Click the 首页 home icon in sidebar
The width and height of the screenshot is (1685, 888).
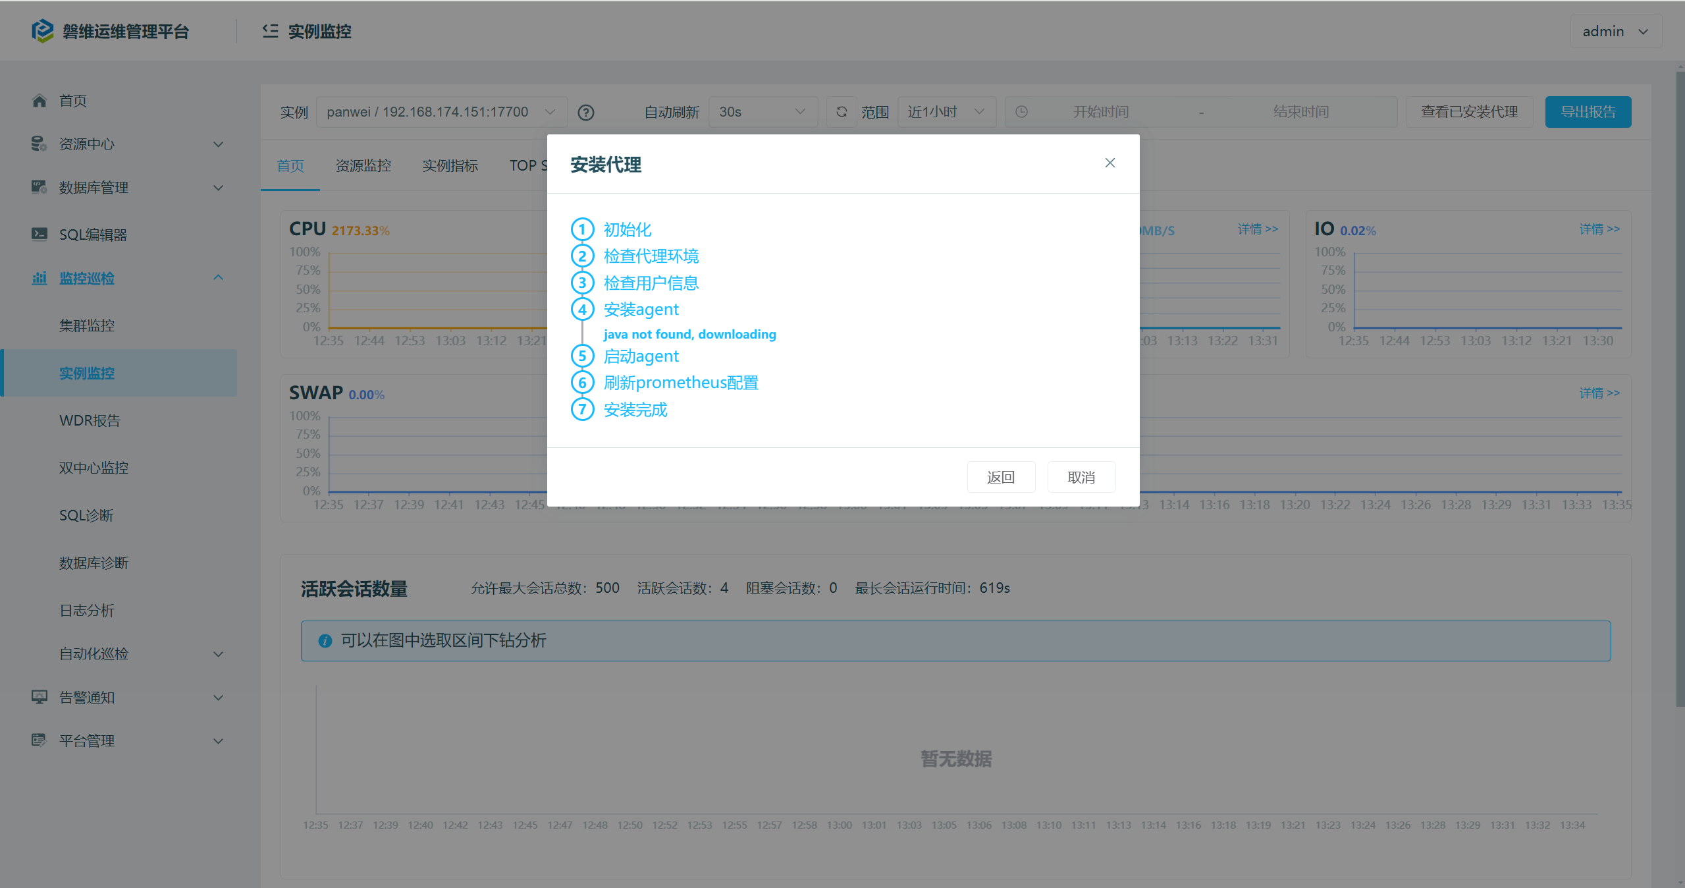click(40, 101)
